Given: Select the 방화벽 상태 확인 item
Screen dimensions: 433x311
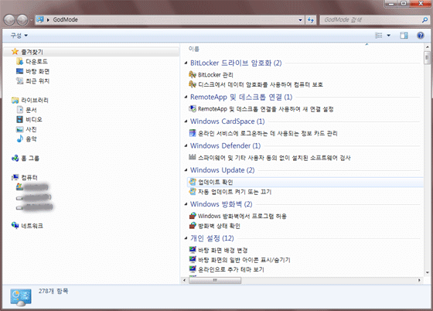Looking at the screenshot, I should (x=219, y=226).
